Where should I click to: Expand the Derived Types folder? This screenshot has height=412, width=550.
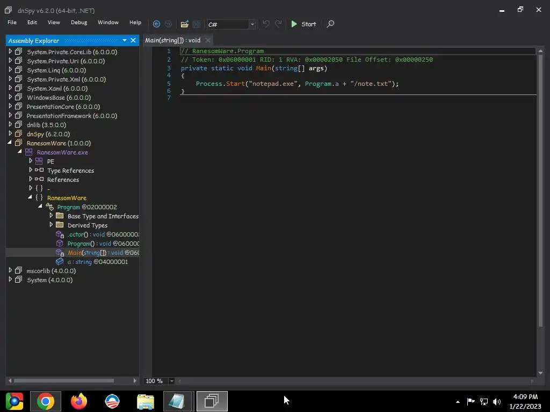point(51,225)
